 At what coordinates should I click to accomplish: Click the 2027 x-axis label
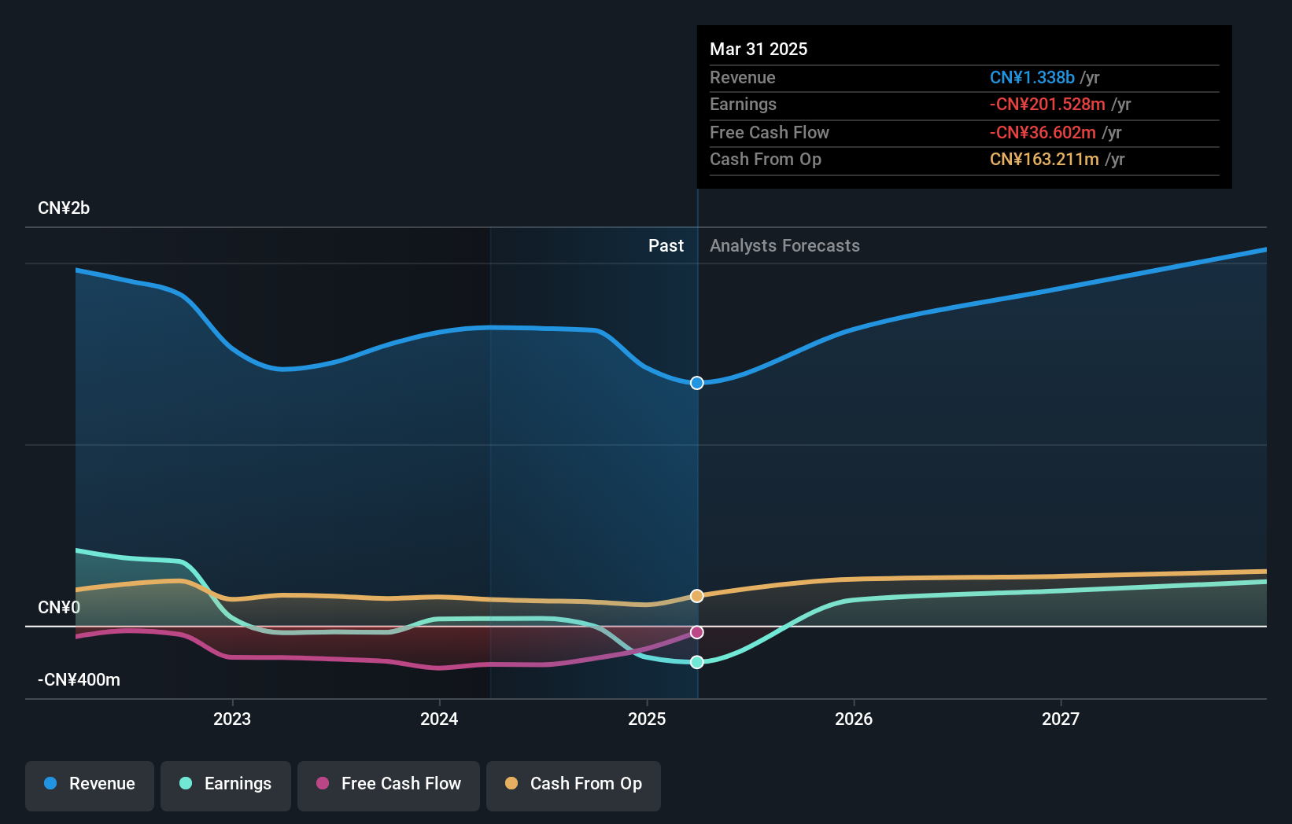coord(1061,719)
